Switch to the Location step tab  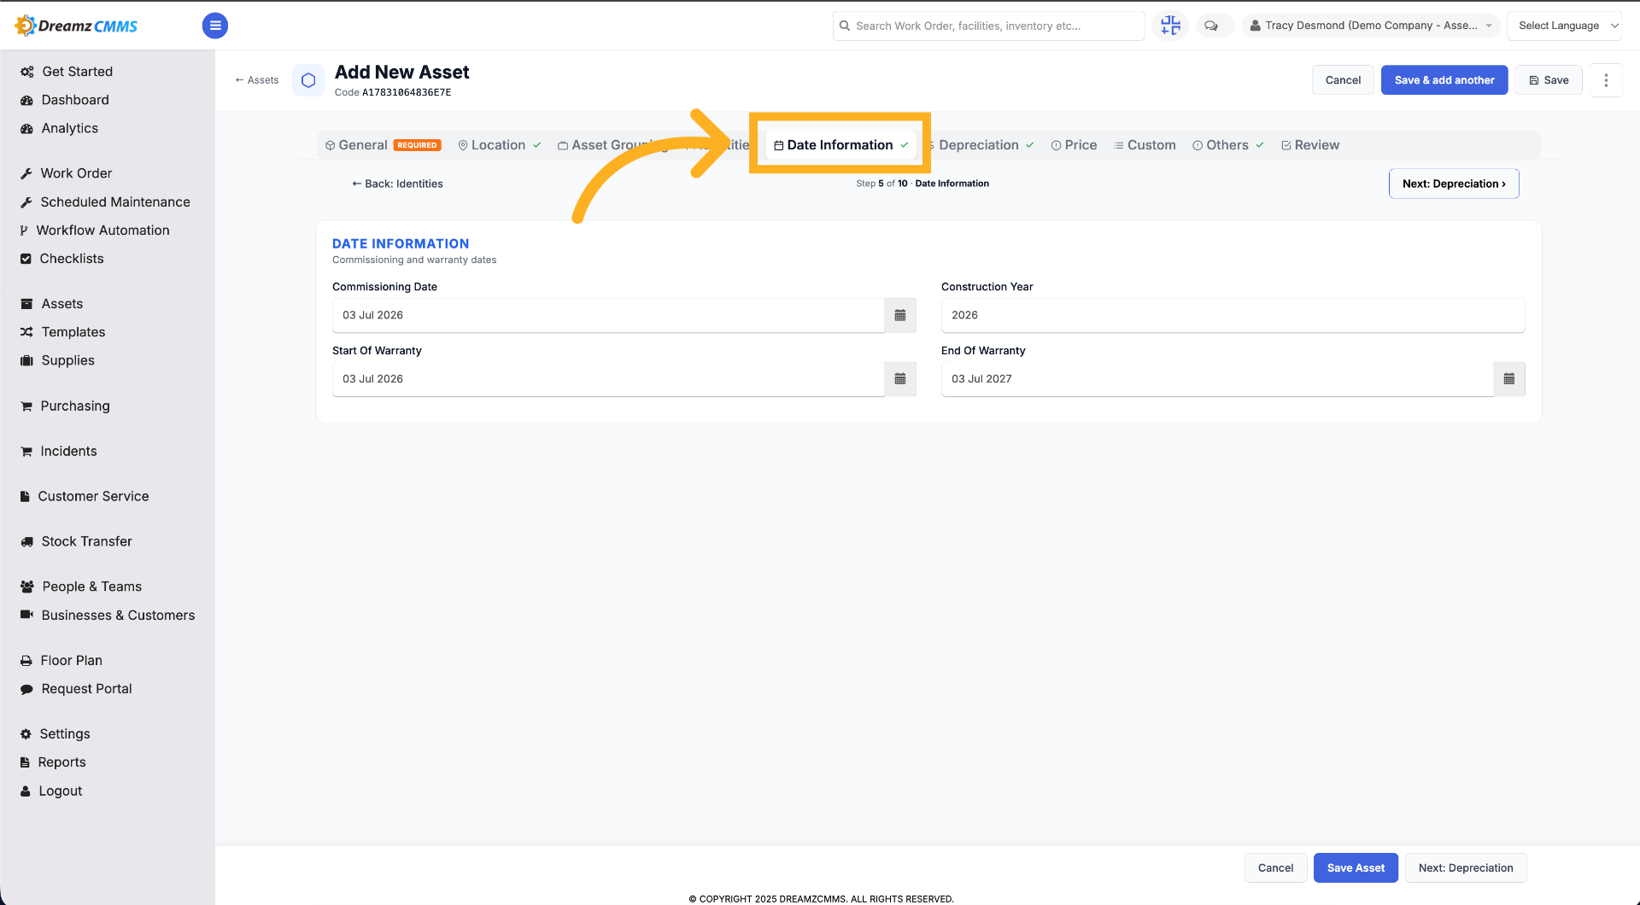[x=499, y=145]
